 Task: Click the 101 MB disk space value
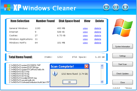coord(61,43)
